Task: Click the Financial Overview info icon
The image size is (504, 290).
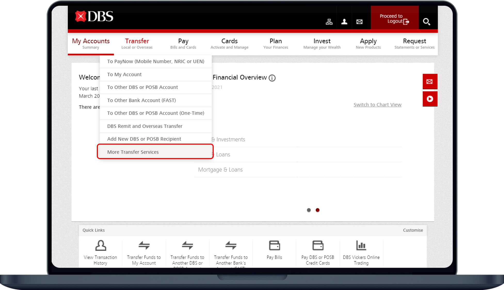Action: pos(272,78)
